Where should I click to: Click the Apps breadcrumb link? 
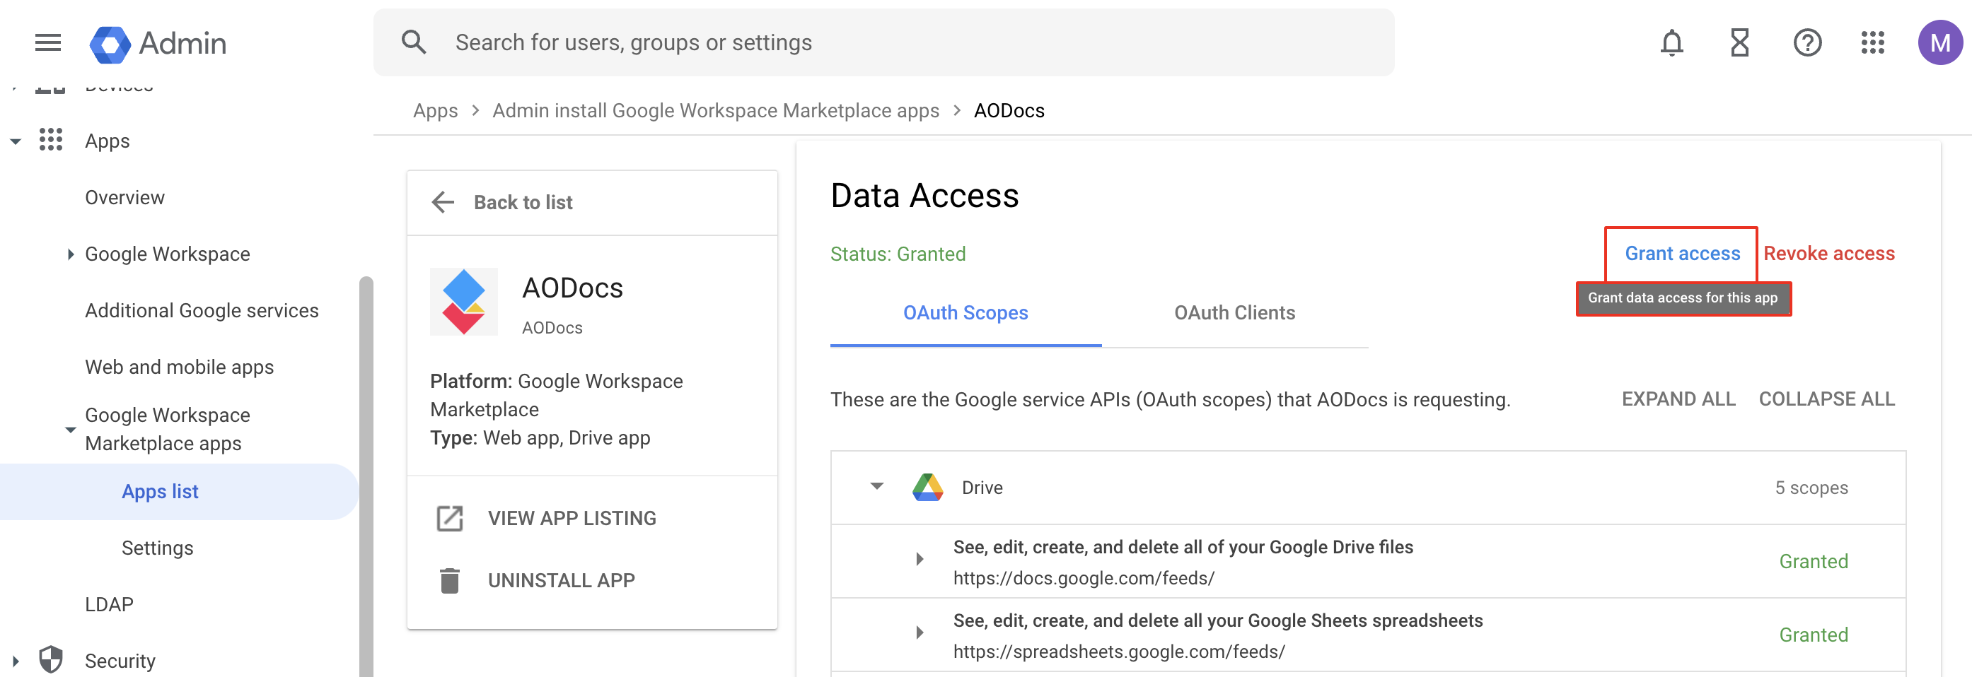(435, 111)
